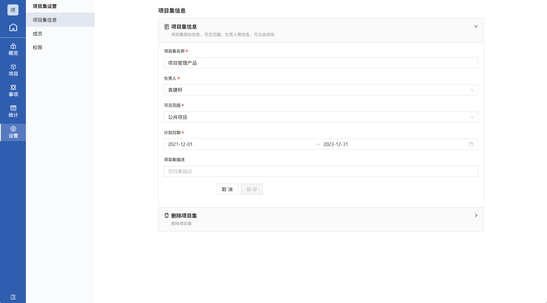Select 项目集信息 in settings menu
The height and width of the screenshot is (303, 547).
point(45,20)
